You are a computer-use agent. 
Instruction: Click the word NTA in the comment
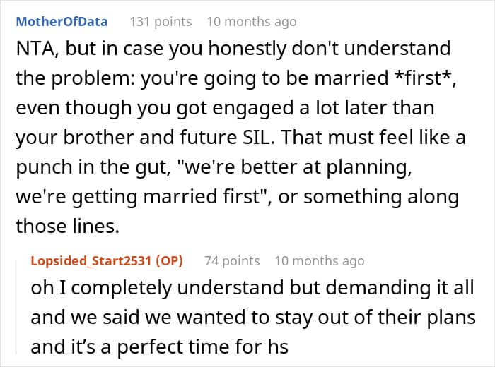(36, 49)
